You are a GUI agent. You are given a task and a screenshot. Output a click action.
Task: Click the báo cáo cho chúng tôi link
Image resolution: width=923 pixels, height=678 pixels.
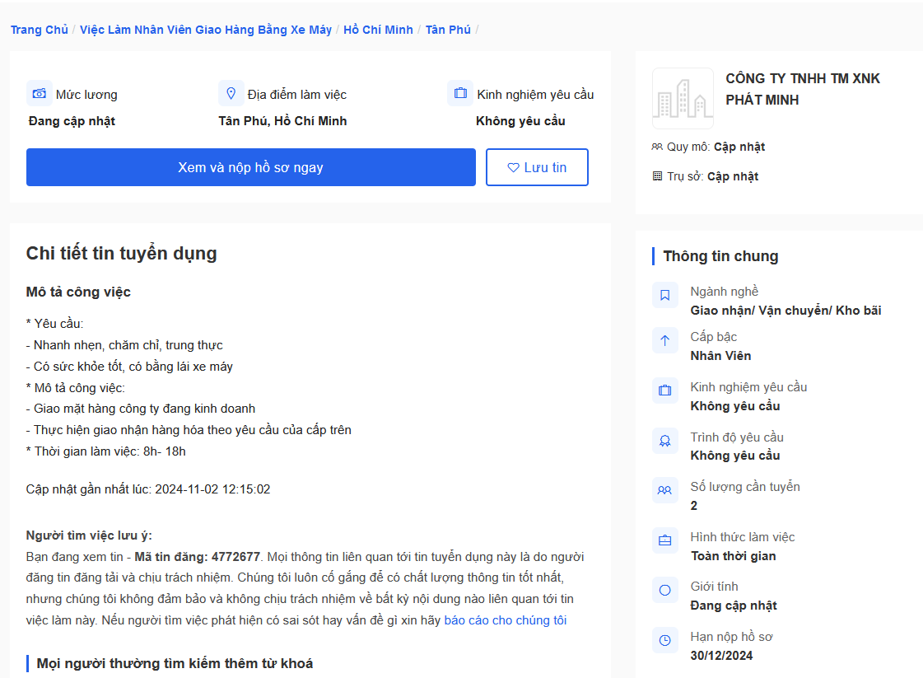point(505,620)
